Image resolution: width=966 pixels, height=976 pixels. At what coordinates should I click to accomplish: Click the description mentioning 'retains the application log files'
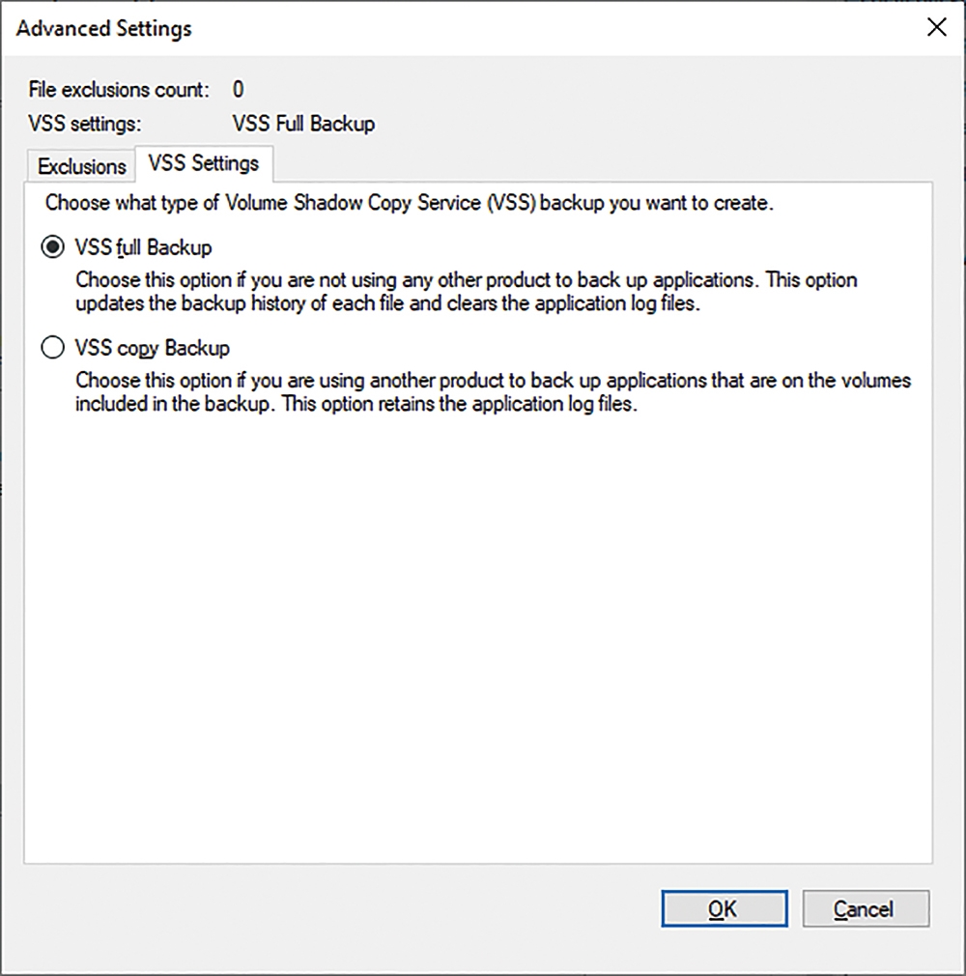pos(493,392)
